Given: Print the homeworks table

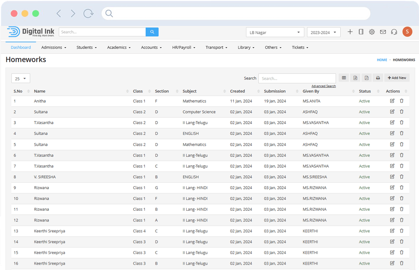Looking at the screenshot, I should [x=378, y=78].
